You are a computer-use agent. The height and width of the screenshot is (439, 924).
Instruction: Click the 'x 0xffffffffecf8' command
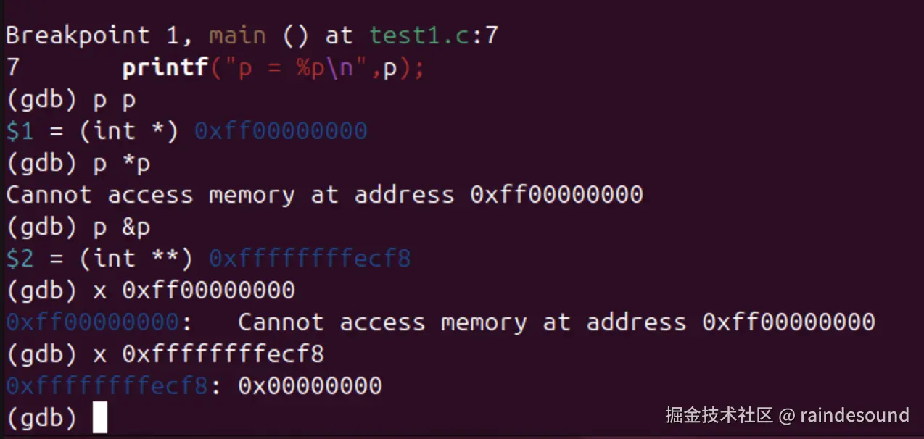[x=208, y=354]
